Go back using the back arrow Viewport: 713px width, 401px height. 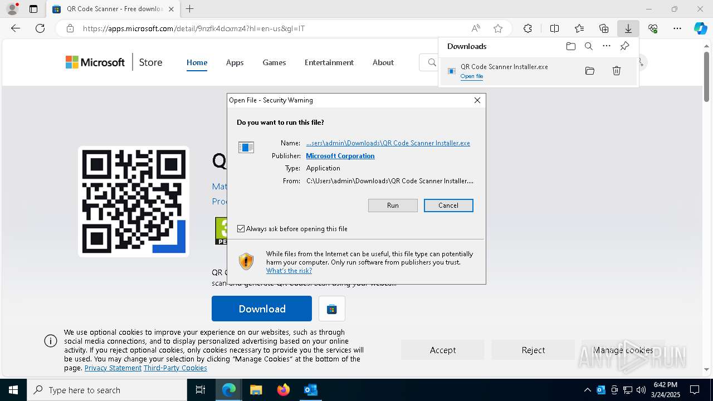pos(16,28)
